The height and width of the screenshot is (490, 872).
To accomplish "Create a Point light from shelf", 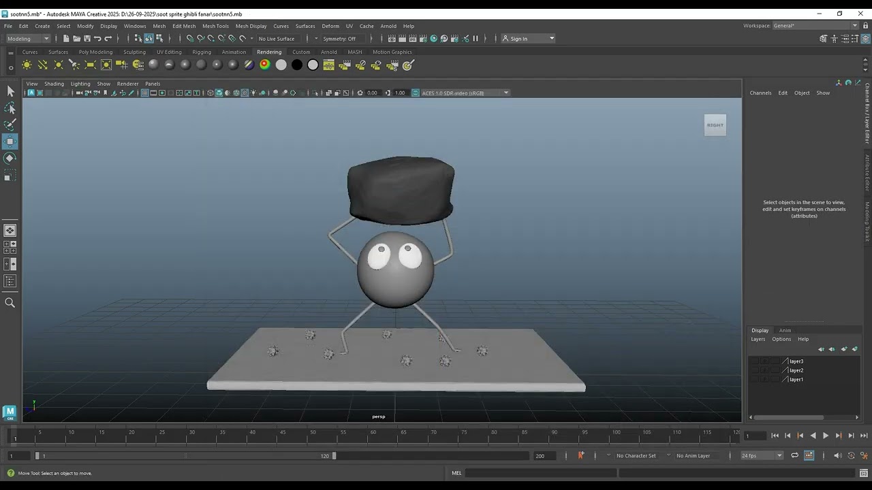I will tap(59, 65).
